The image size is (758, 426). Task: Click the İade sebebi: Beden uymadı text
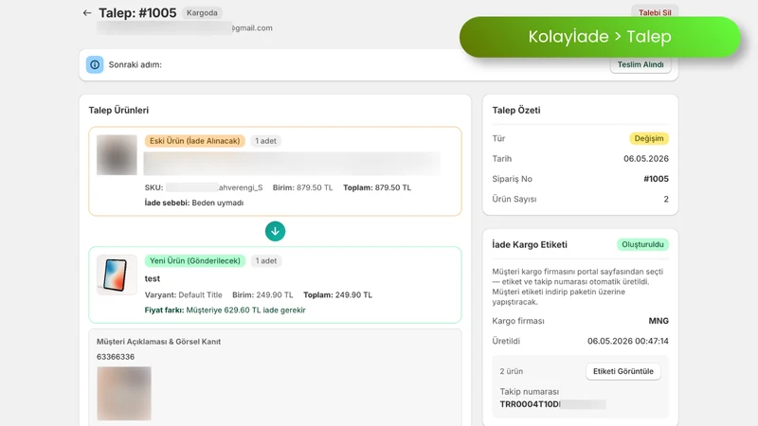click(194, 203)
